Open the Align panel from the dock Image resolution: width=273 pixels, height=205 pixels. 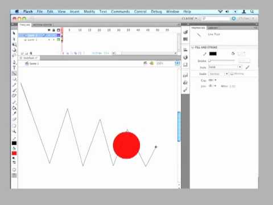click(185, 50)
